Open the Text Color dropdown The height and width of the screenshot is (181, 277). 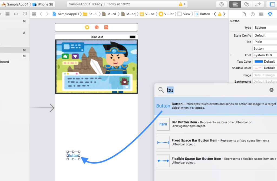point(265,62)
